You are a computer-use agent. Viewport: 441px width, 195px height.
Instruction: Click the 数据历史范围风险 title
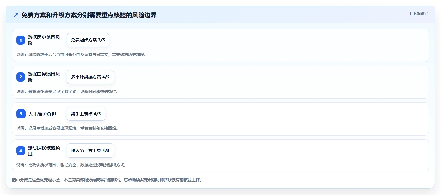point(44,40)
